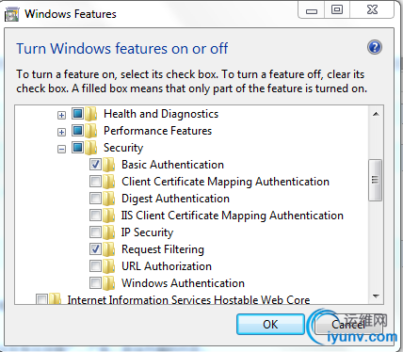Expand the Performance Features tree node

pos(61,132)
